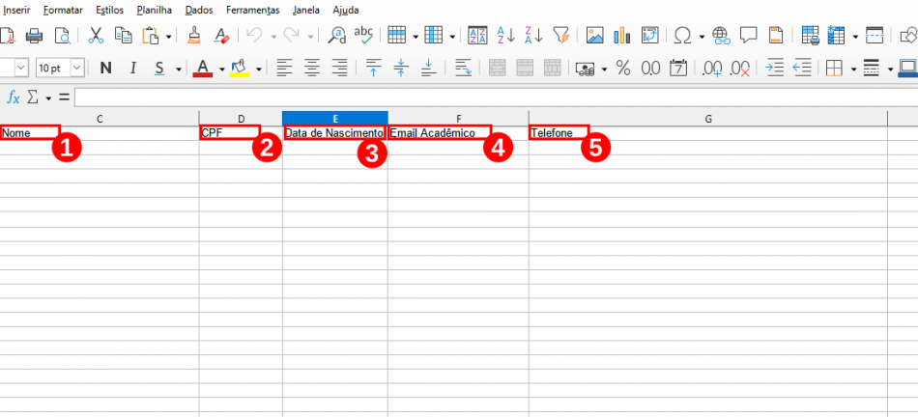Apply yellow background highlight color
The width and height of the screenshot is (918, 417).
coord(240,69)
